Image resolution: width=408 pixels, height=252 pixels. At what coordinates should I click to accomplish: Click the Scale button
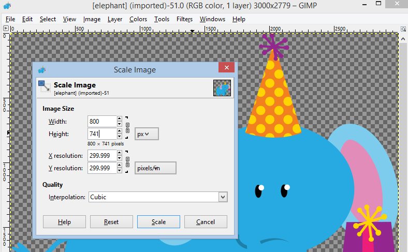(158, 222)
